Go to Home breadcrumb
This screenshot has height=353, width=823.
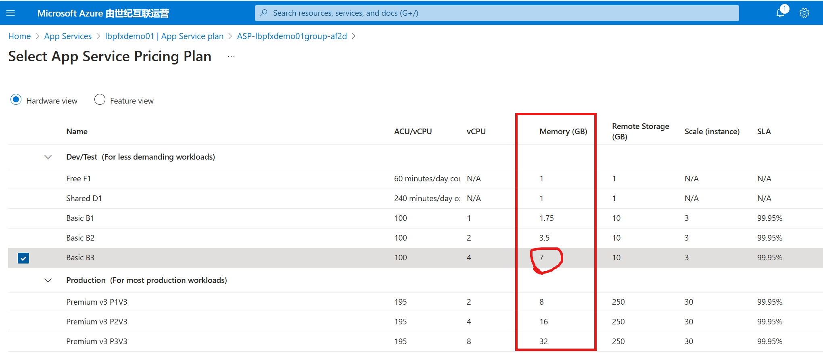[x=19, y=36]
